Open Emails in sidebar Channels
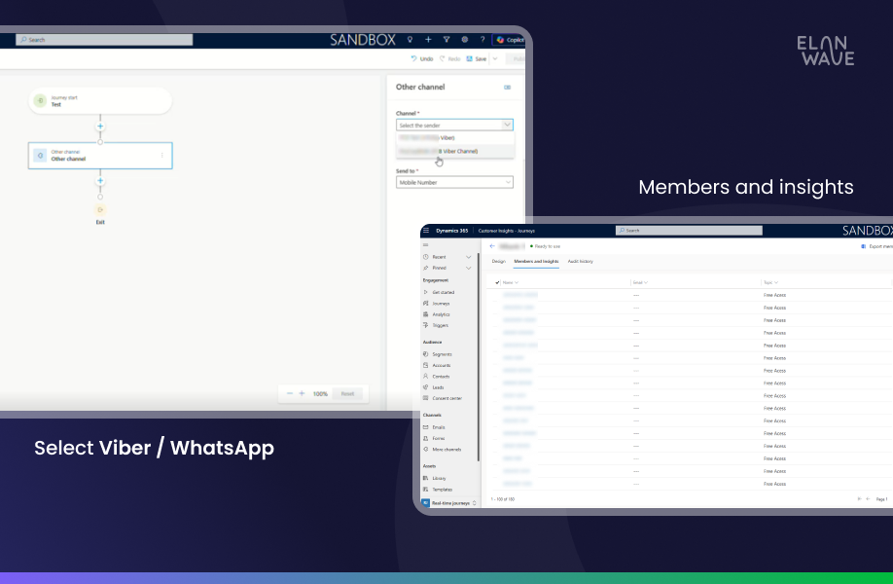The height and width of the screenshot is (584, 893). coord(439,427)
